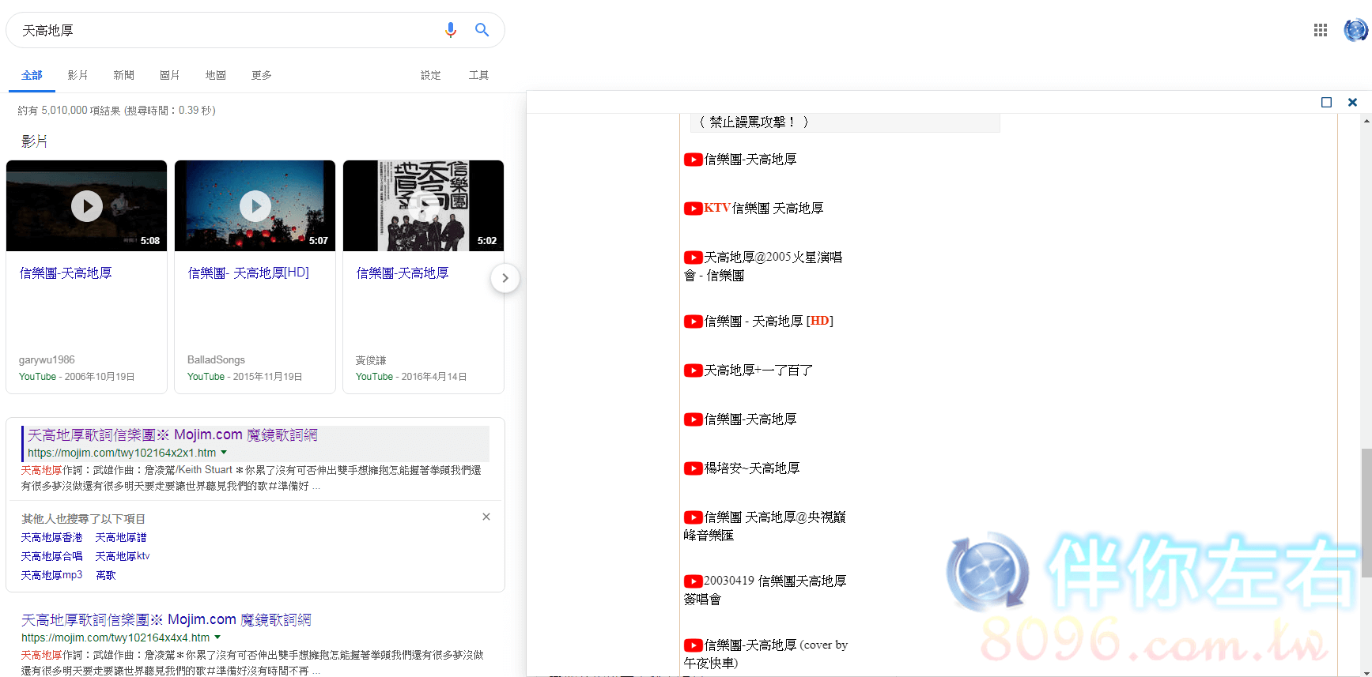Viewport: 1372px width, 677px height.
Task: Open related search 天高地厚mp3
Action: (x=51, y=575)
